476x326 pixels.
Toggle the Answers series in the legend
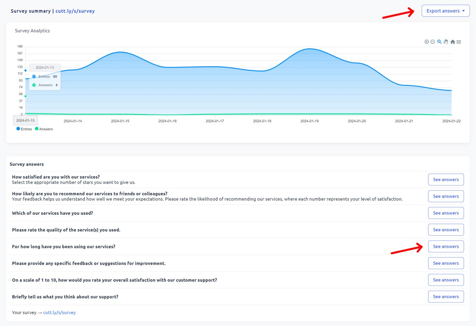click(x=44, y=129)
